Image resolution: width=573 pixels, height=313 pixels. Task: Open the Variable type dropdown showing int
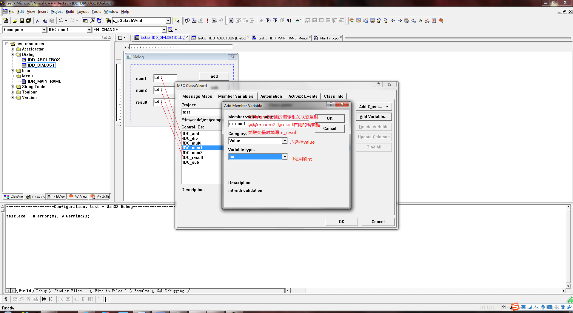[285, 157]
